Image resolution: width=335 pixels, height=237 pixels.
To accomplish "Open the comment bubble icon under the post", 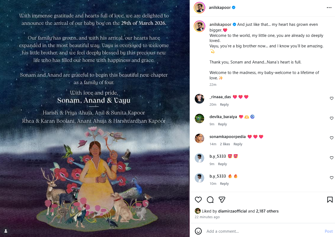I will (210, 200).
